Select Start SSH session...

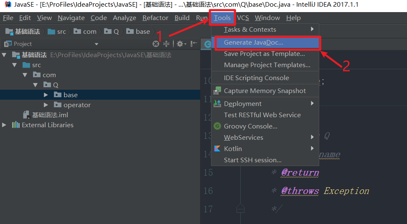tap(265, 160)
